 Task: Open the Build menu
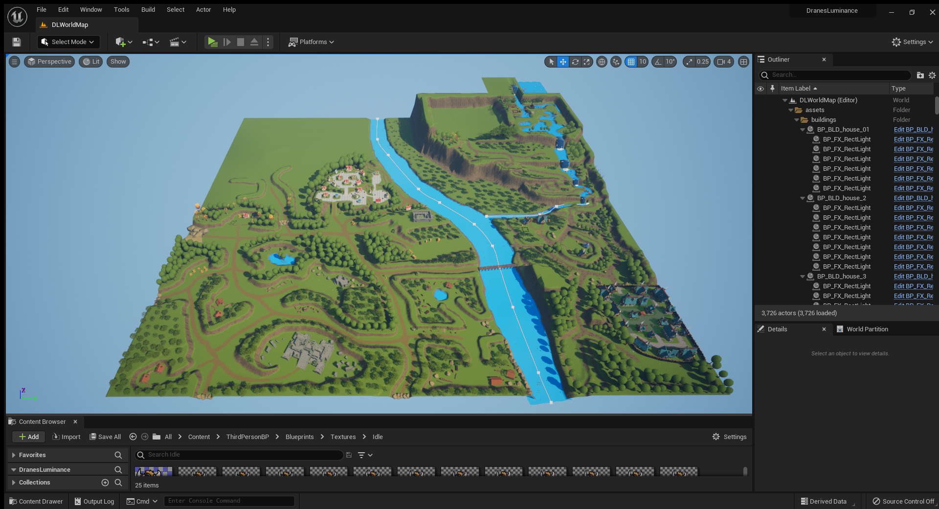click(148, 10)
